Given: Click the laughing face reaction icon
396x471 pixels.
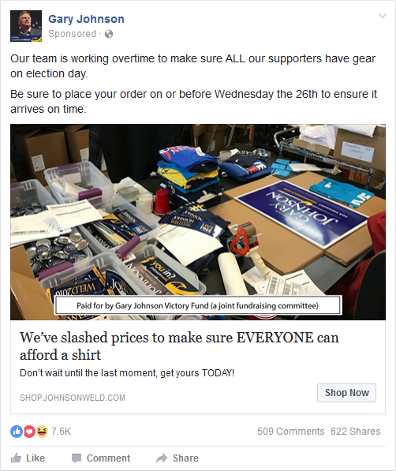Looking at the screenshot, I should 42,432.
